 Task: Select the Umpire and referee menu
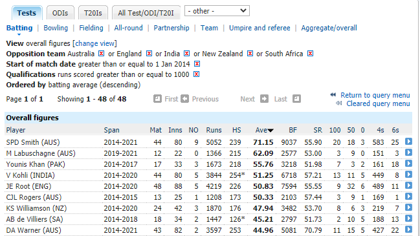260,28
